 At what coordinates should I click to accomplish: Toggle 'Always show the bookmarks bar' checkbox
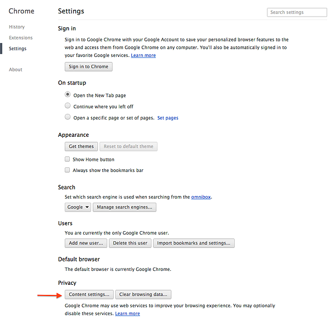[68, 170]
